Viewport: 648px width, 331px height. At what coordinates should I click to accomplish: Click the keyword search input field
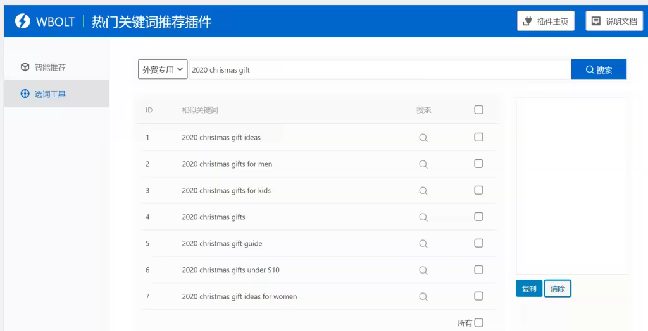pyautogui.click(x=380, y=69)
